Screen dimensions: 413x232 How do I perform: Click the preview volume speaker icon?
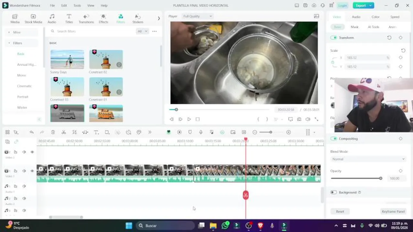tap(308, 119)
